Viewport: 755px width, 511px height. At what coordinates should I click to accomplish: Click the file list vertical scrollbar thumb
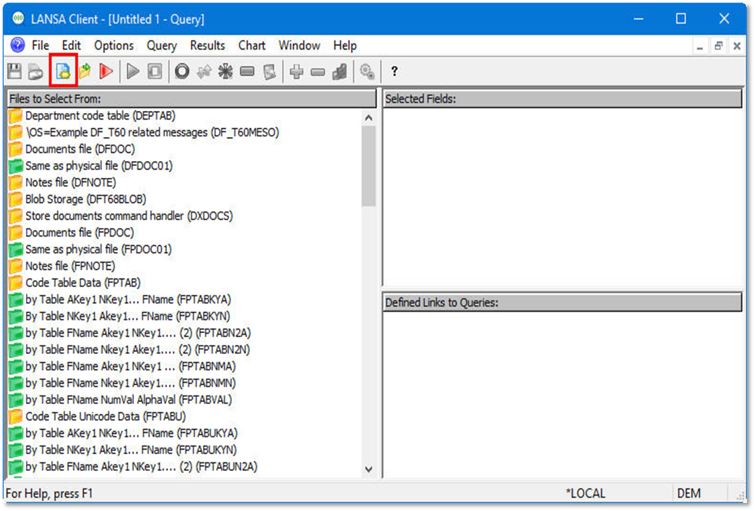[x=368, y=166]
